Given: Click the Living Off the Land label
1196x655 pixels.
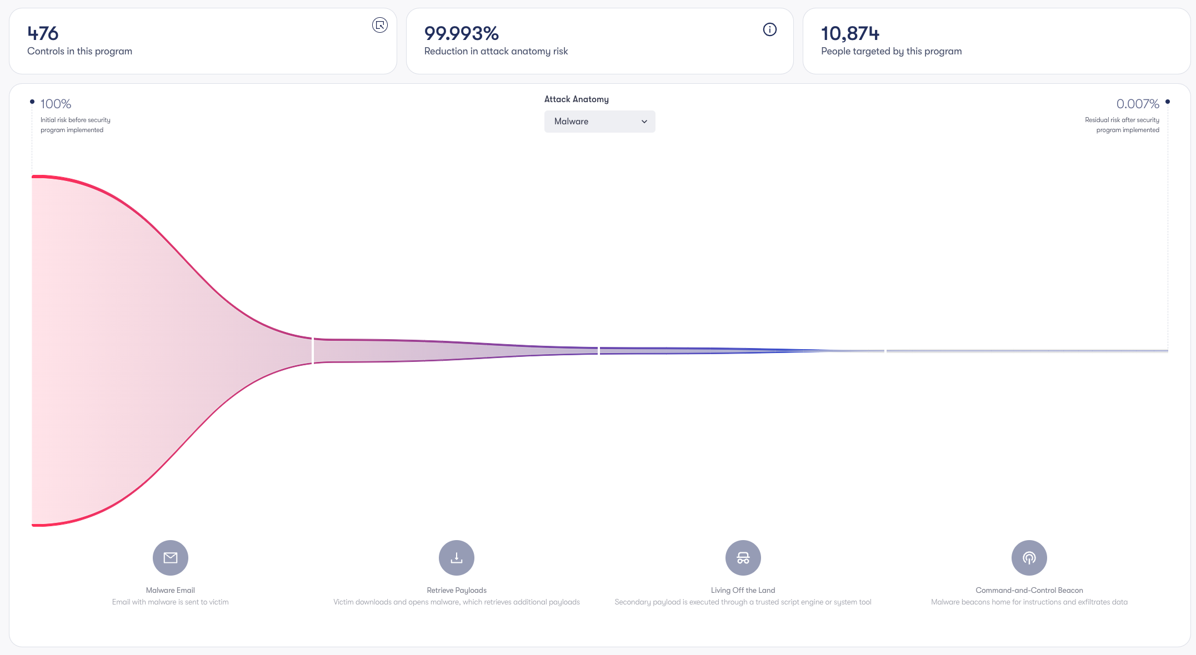Looking at the screenshot, I should (743, 590).
